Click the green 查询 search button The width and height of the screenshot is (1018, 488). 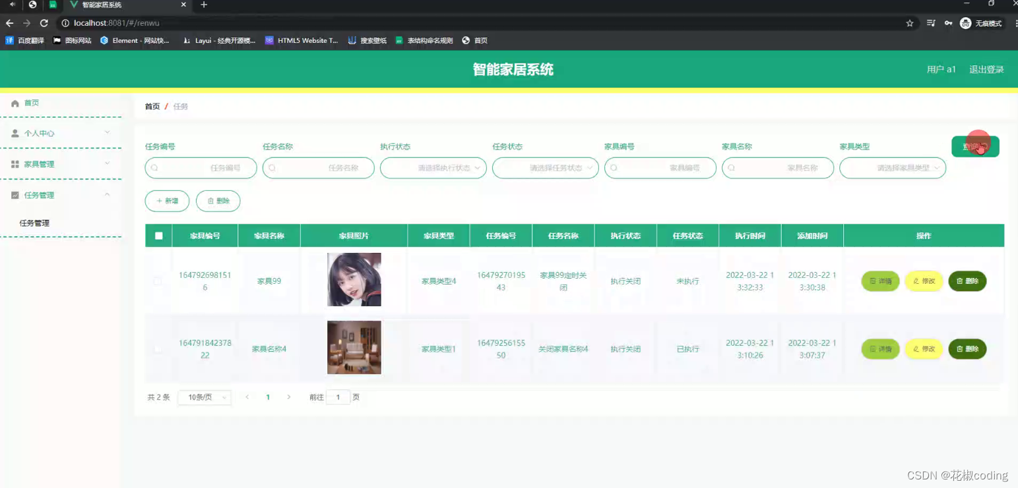pyautogui.click(x=975, y=146)
